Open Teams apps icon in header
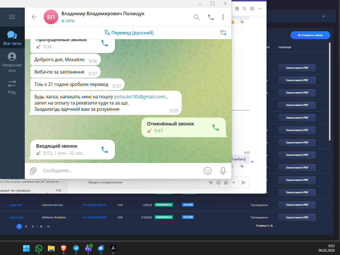The width and height of the screenshot is (340, 255). coord(237,8)
